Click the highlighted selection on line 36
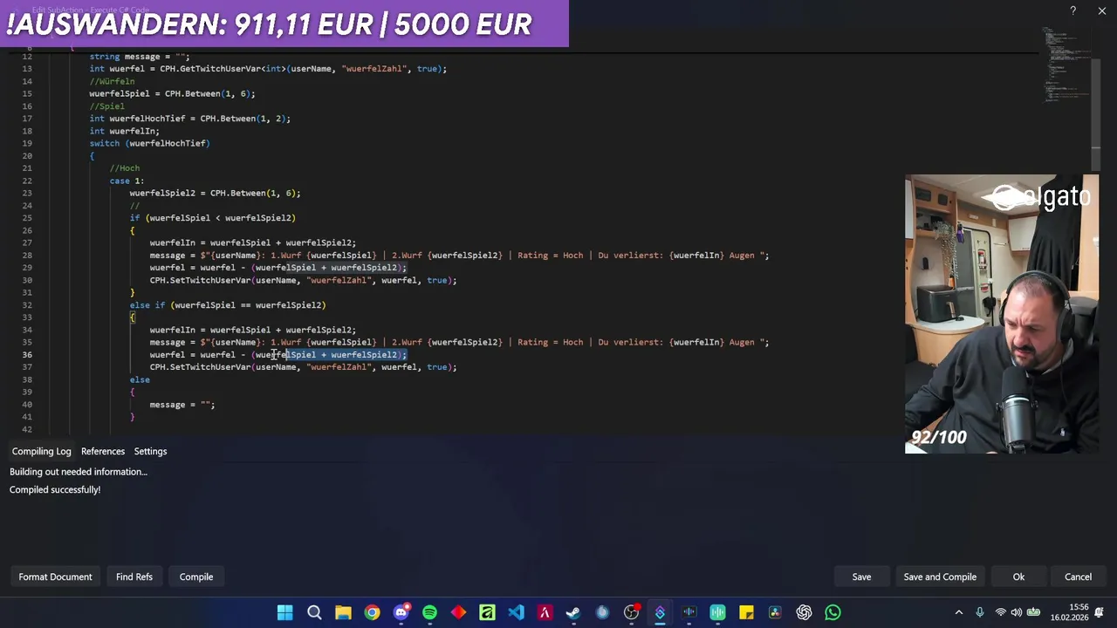1117x628 pixels. pos(345,355)
